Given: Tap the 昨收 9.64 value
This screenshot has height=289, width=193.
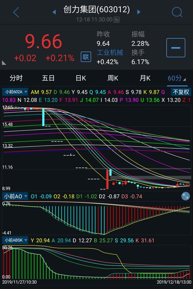Looking at the screenshot, I should coord(103,44).
